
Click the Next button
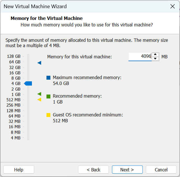point(127,170)
